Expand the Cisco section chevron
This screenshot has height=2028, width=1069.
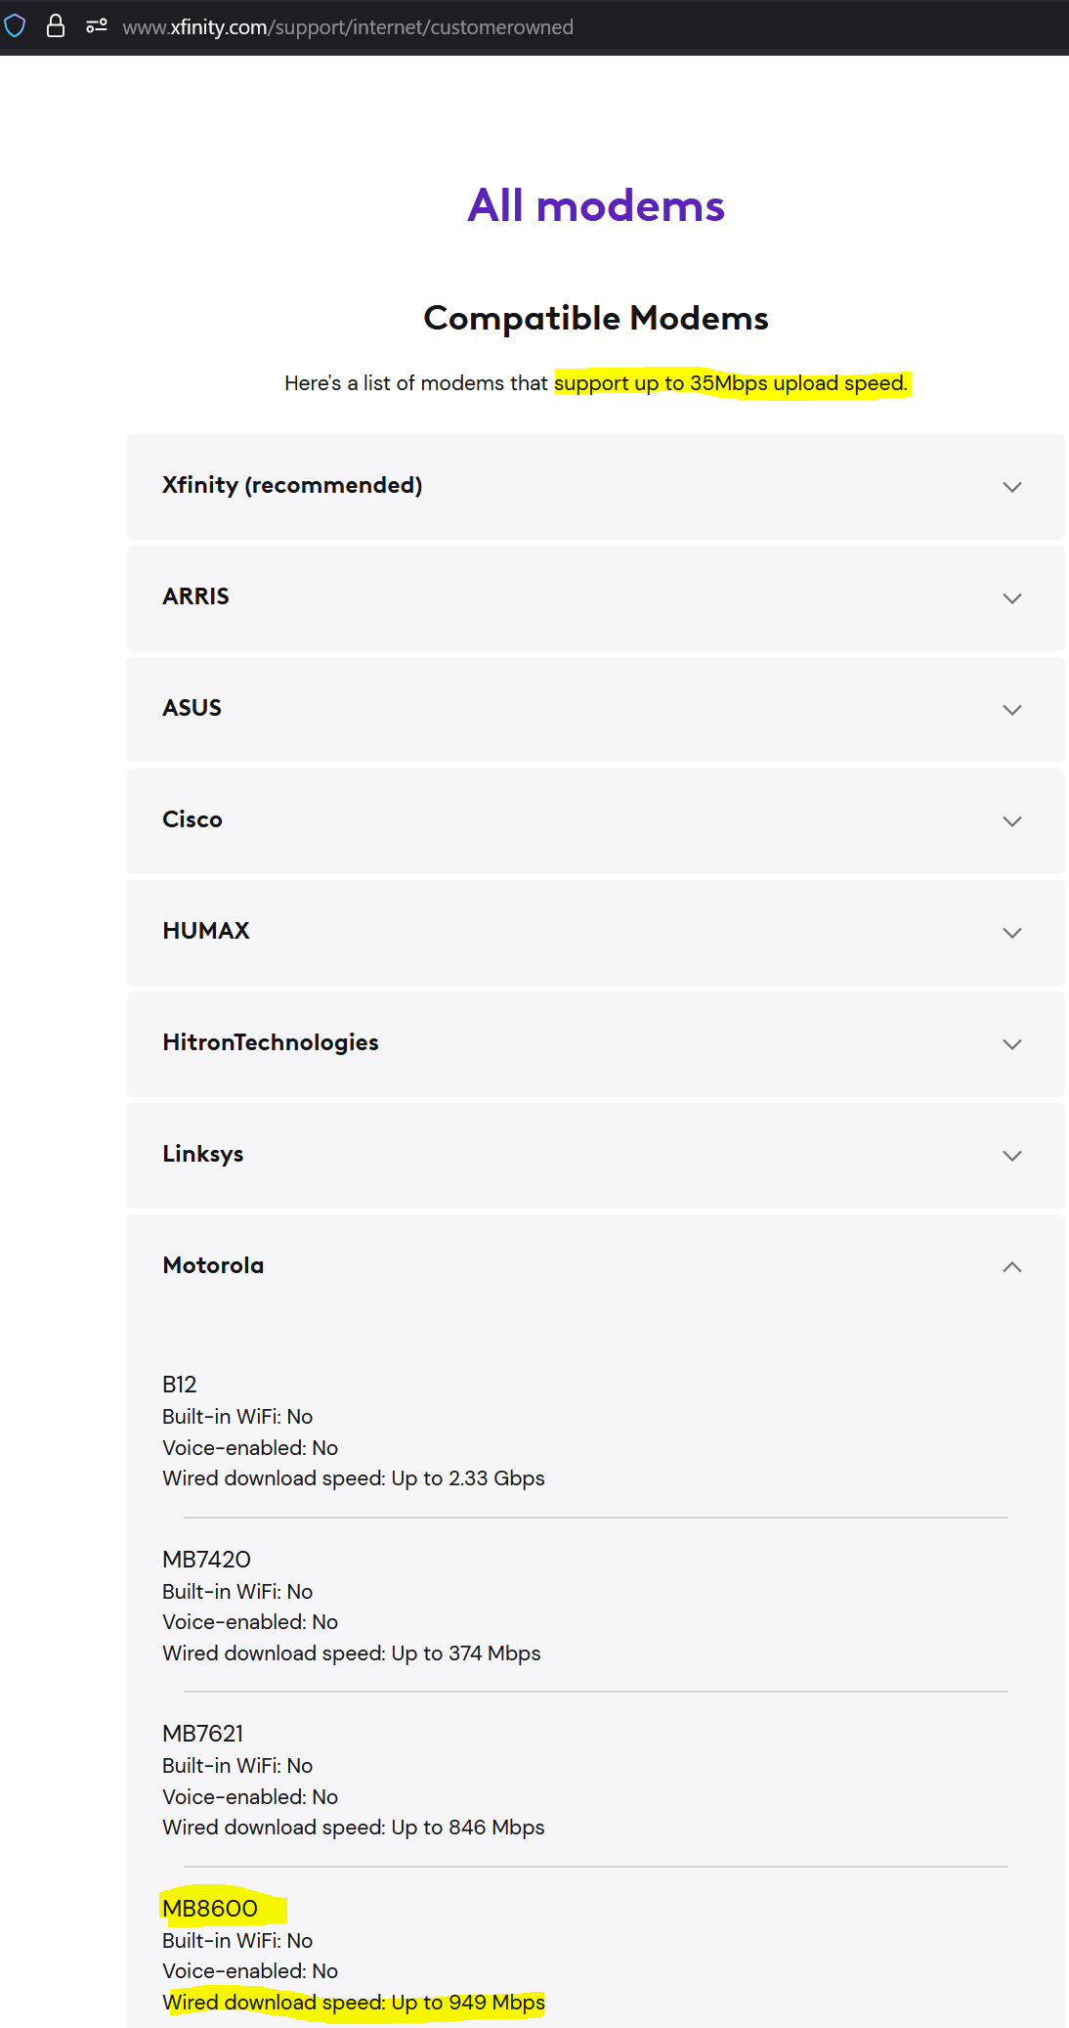point(1012,821)
